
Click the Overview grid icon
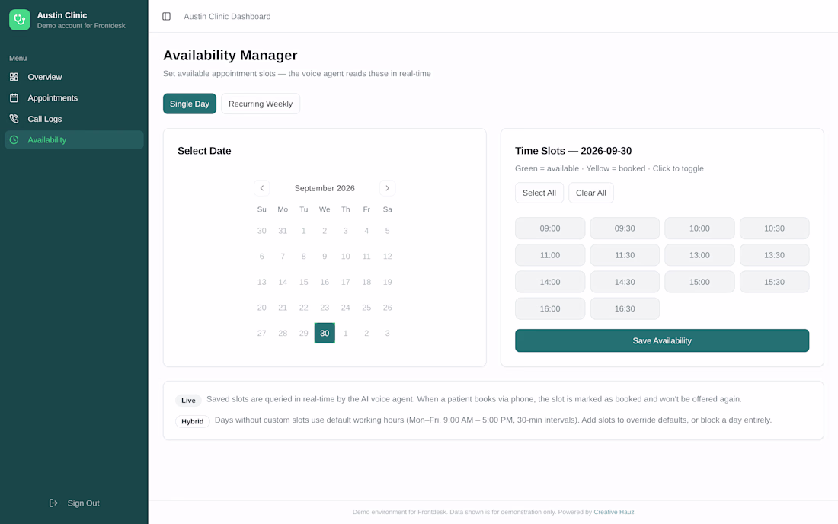tap(14, 77)
